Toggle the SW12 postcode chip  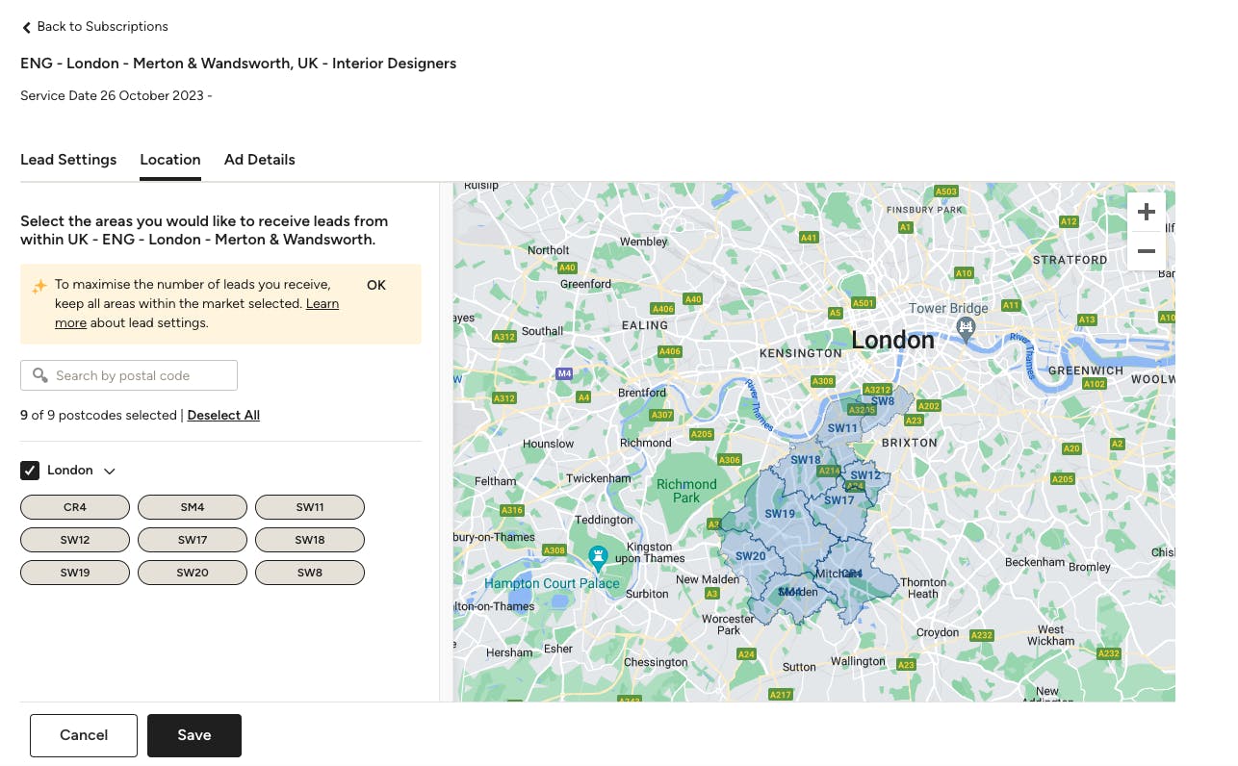click(75, 540)
